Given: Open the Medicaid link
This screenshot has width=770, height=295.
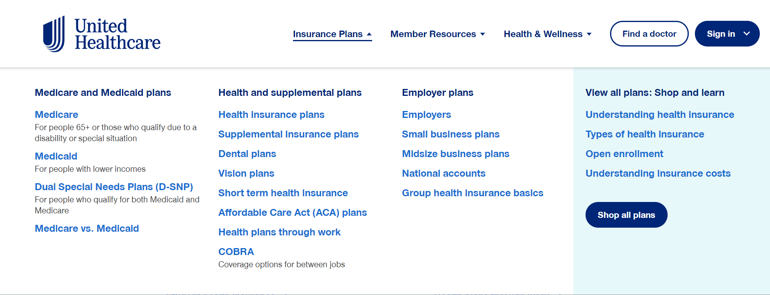Looking at the screenshot, I should click(56, 156).
